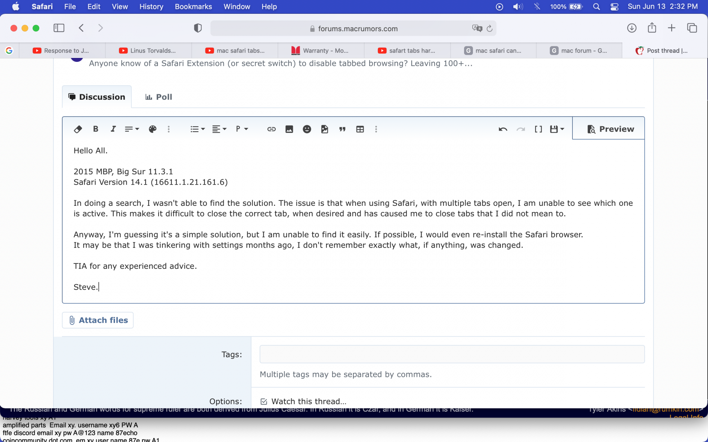Undo the last editor change

coord(503,129)
